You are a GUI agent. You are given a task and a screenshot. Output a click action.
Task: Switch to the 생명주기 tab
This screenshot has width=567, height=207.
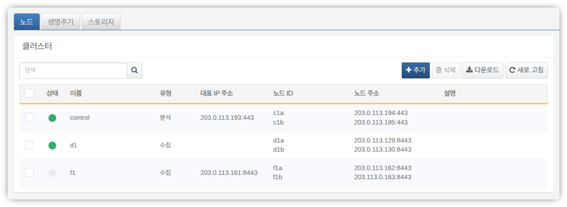point(61,22)
